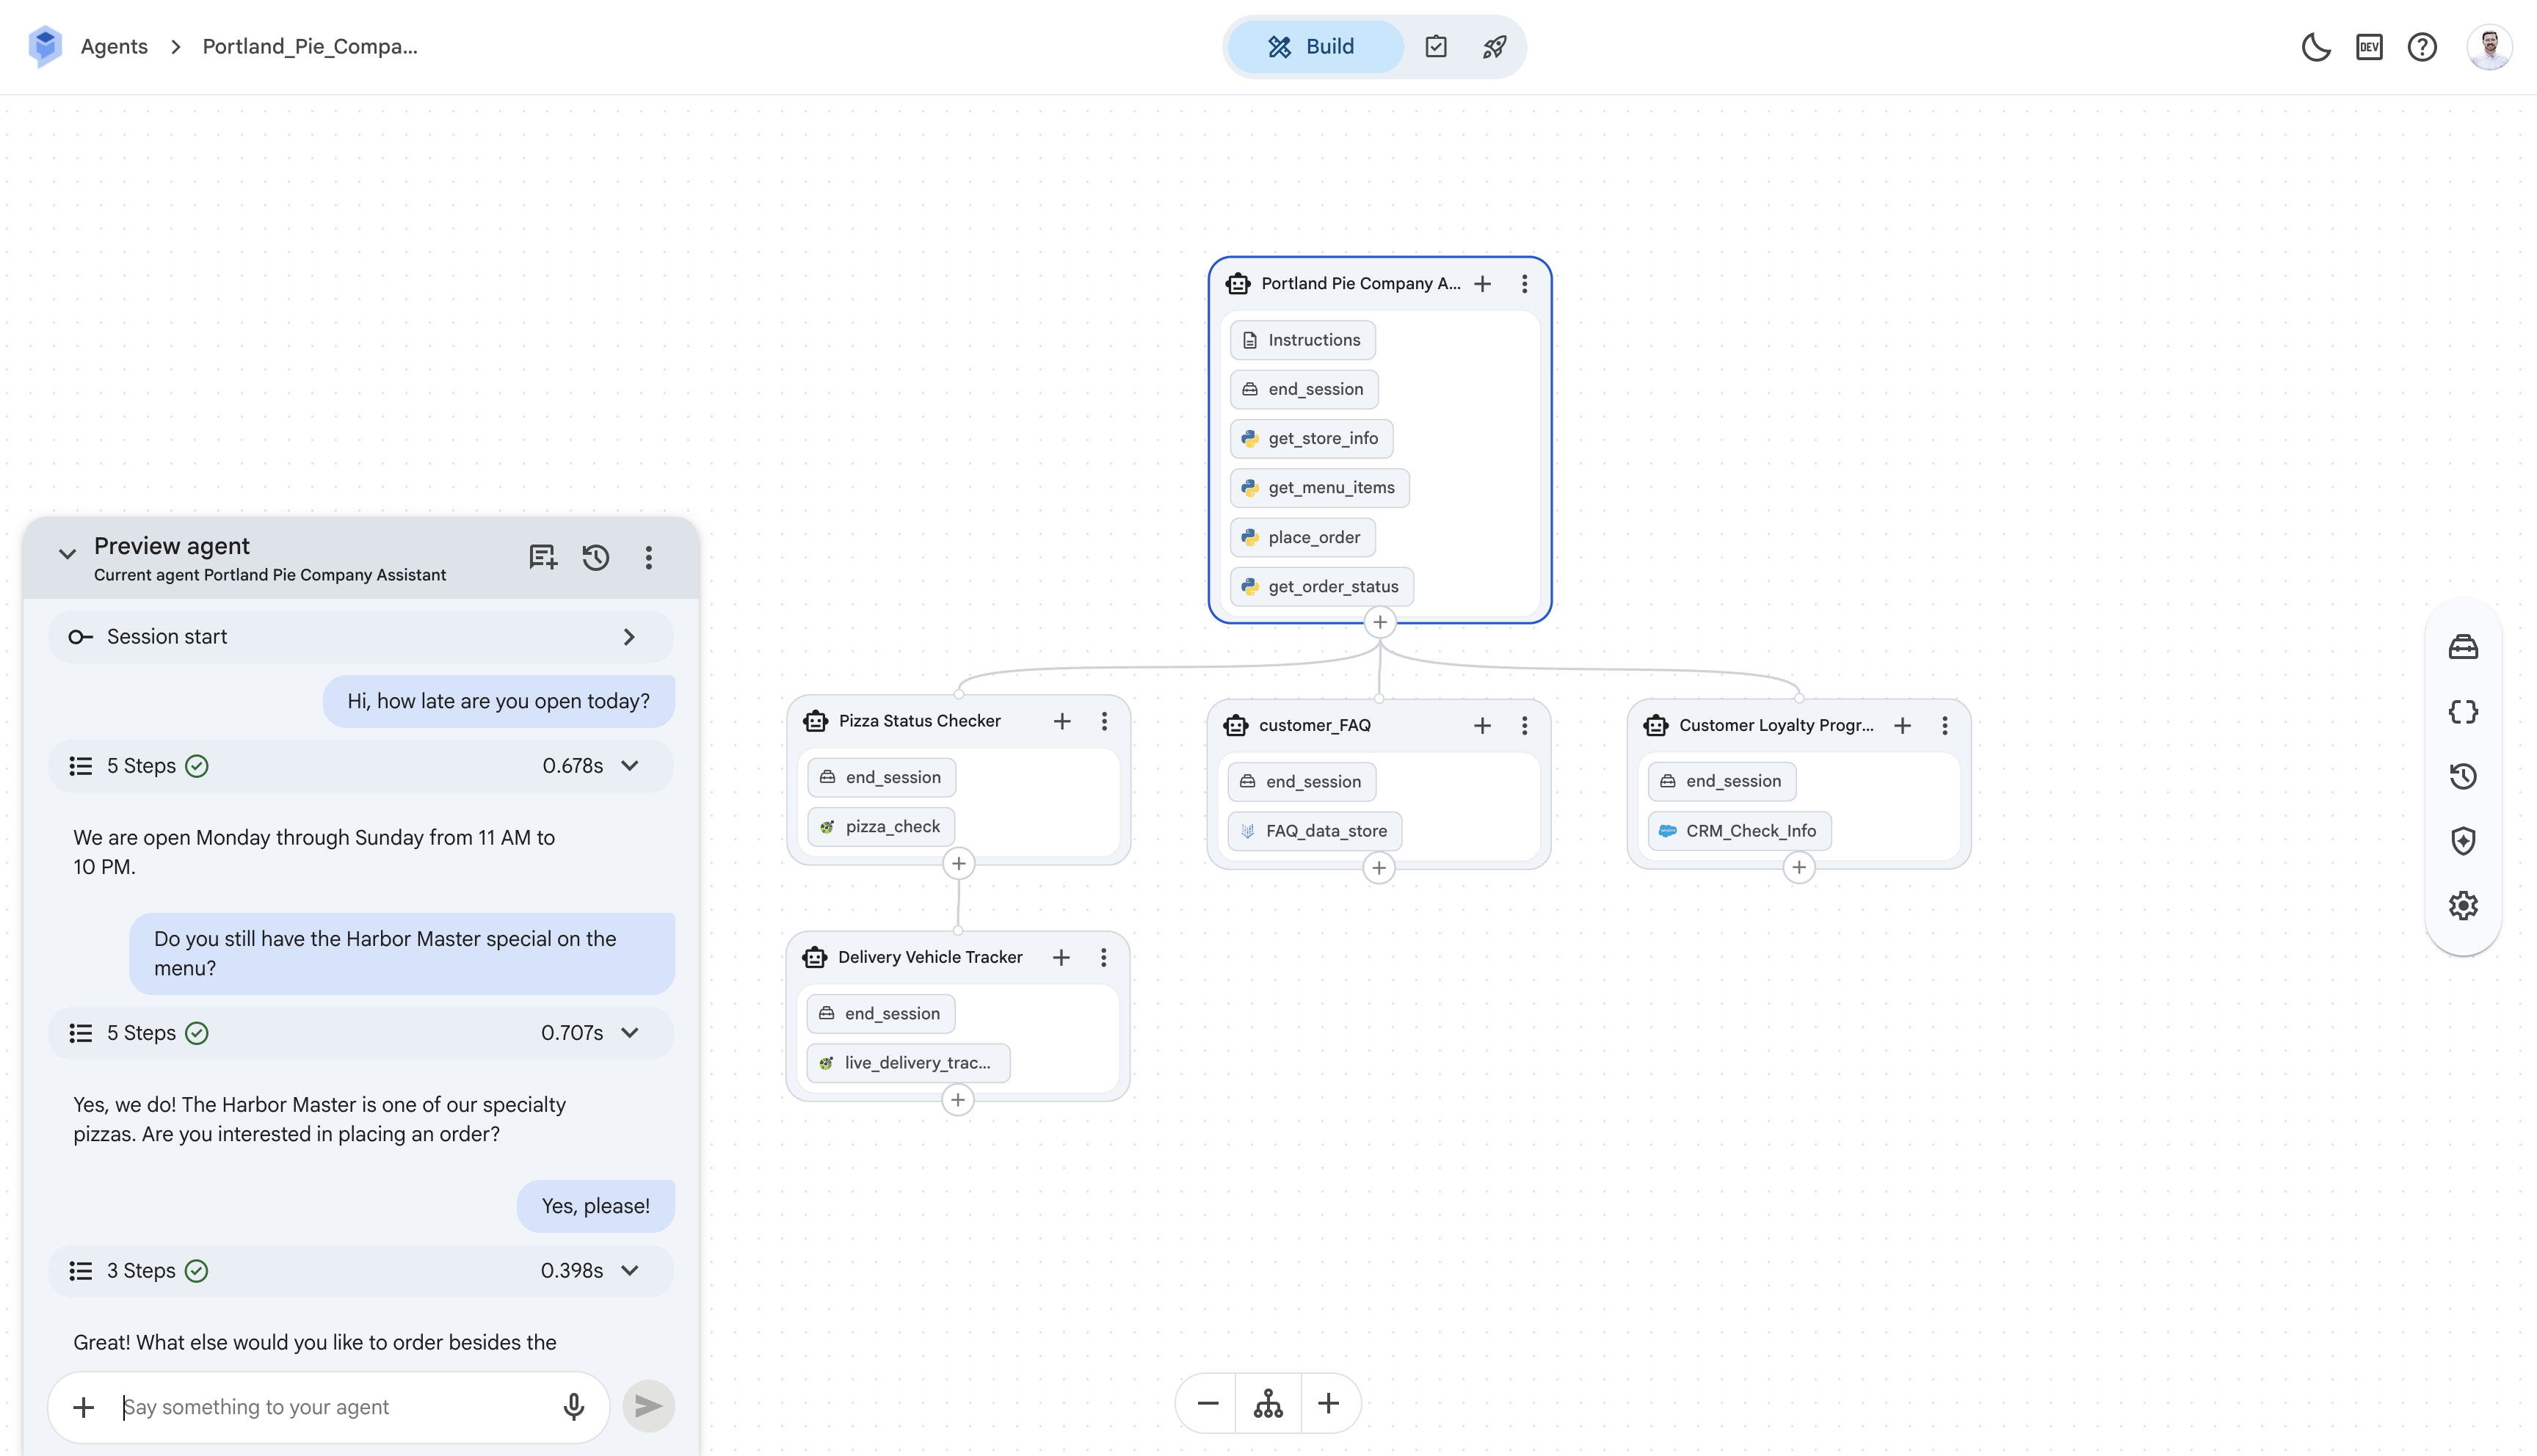Image resolution: width=2537 pixels, height=1456 pixels.
Task: Select the tree layout icon in bottom toolbar
Action: click(1268, 1403)
